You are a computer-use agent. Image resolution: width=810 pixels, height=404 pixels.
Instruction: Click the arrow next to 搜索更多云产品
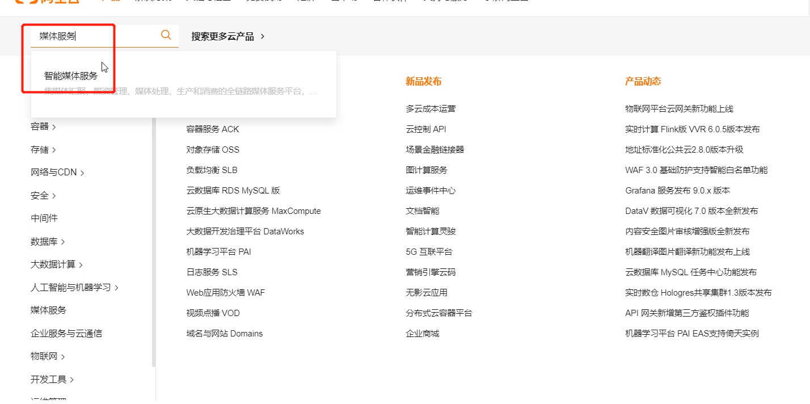pyautogui.click(x=263, y=36)
